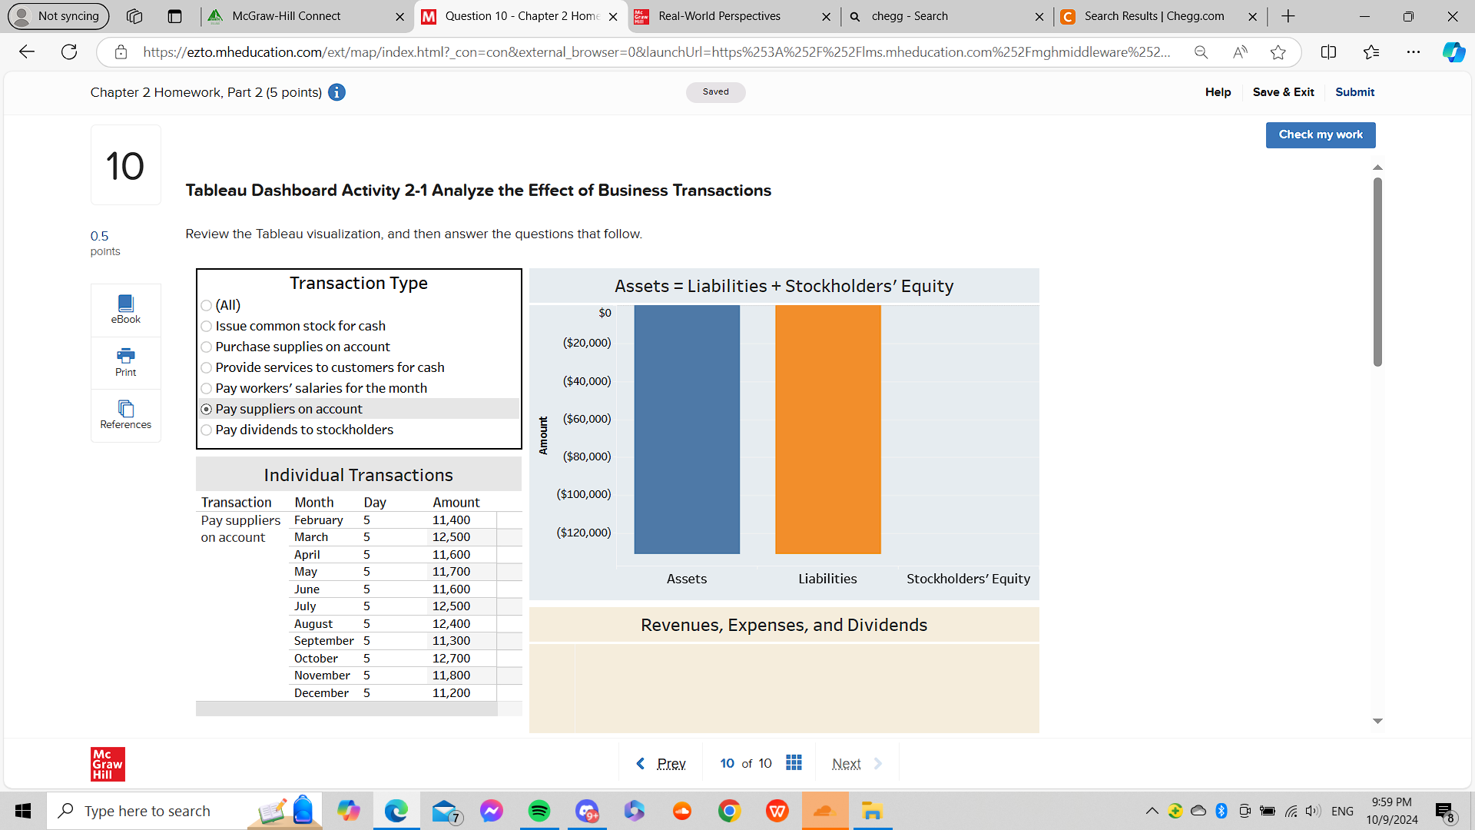Select the 'Issue common stock for cash' radio button

tap(206, 326)
